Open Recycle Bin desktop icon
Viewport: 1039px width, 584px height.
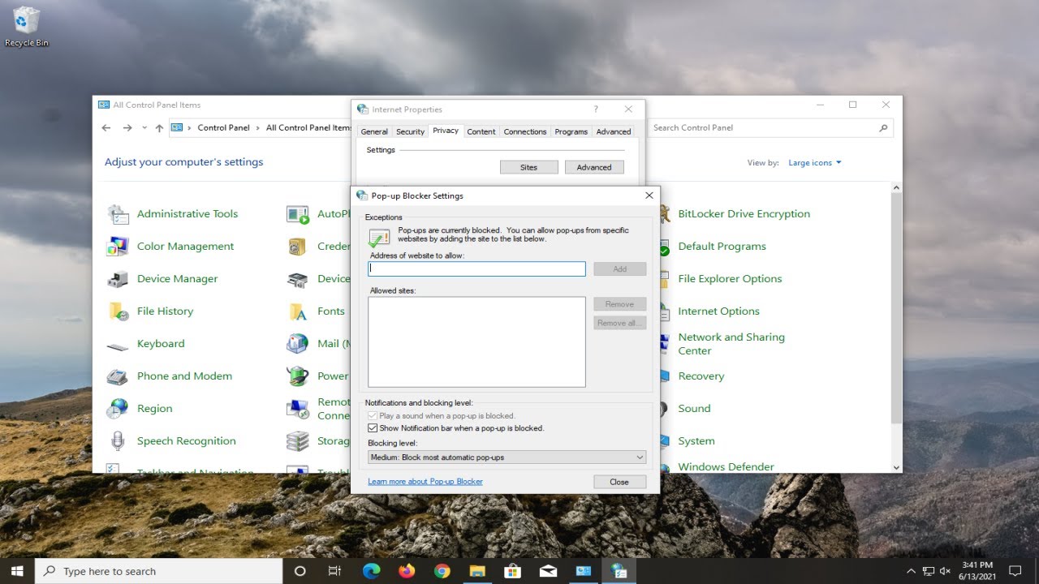pyautogui.click(x=27, y=26)
